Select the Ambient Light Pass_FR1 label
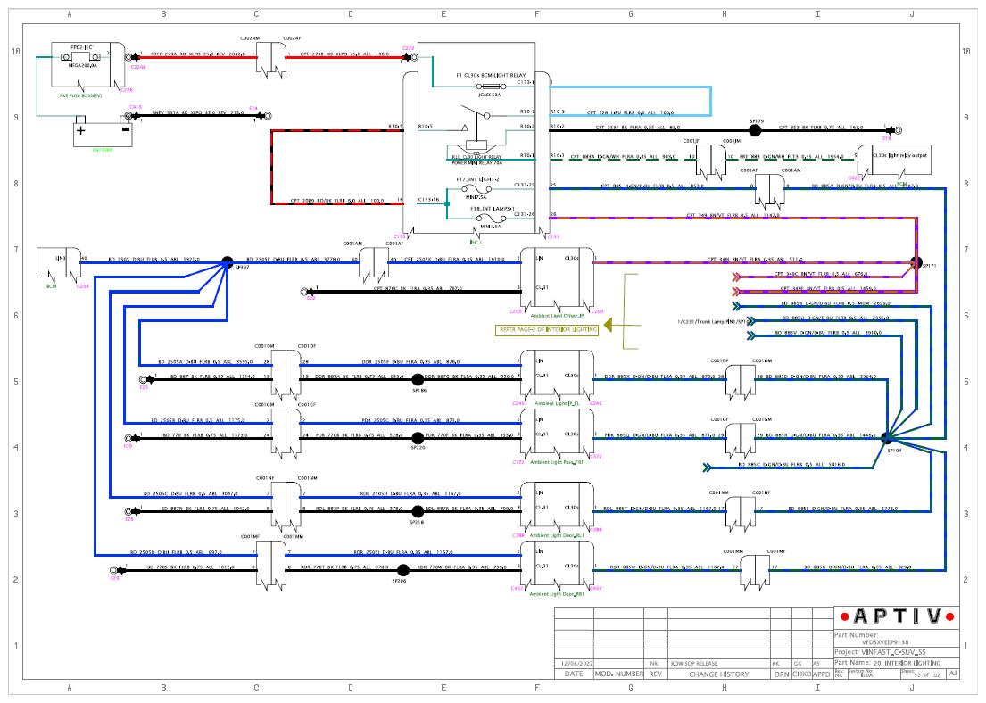This screenshot has width=986, height=703. pos(557,462)
